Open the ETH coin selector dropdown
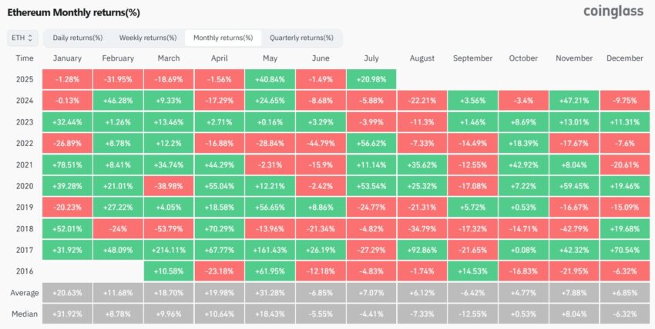 pos(22,38)
